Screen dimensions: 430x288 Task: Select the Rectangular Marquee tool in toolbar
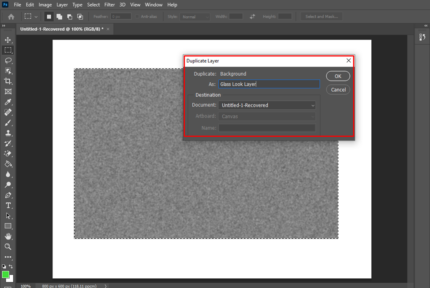[8, 50]
